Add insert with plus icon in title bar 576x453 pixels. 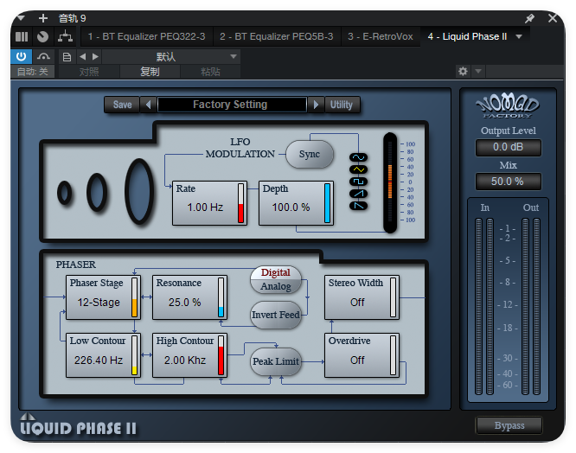pyautogui.click(x=43, y=18)
